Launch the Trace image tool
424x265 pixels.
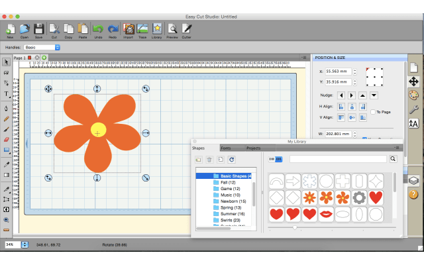[142, 29]
